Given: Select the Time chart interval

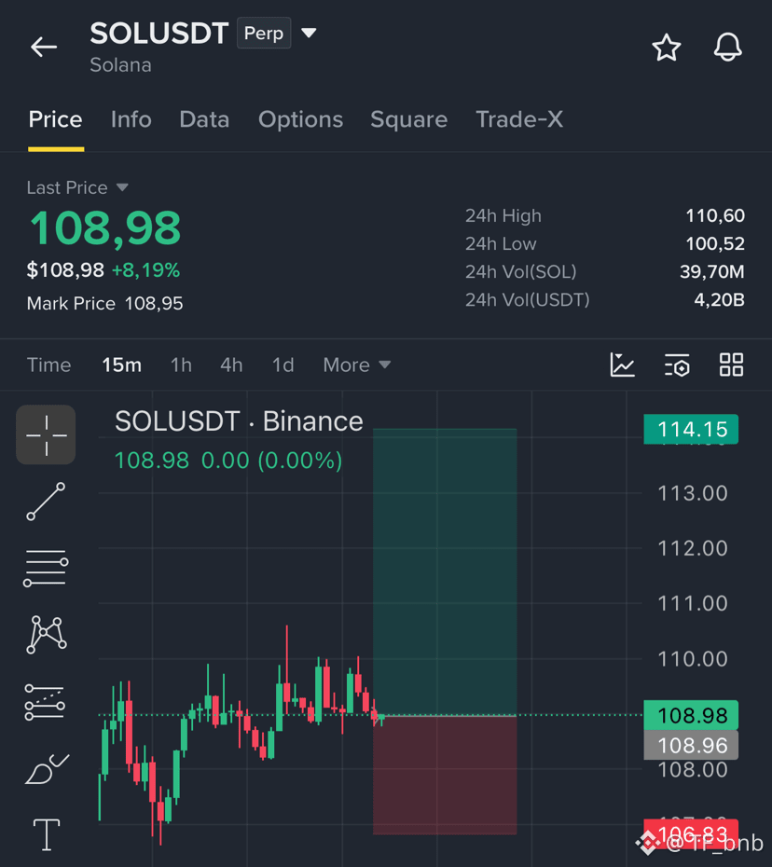Looking at the screenshot, I should 48,365.
